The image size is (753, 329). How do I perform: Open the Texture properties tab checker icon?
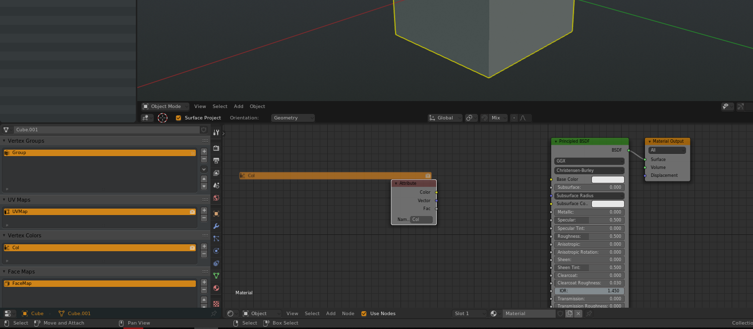(x=216, y=303)
